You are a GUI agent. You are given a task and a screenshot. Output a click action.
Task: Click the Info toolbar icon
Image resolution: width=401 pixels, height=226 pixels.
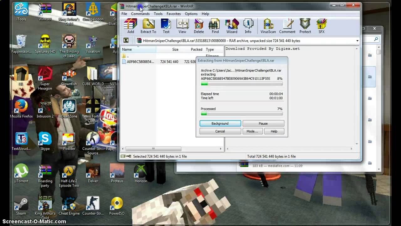point(248,26)
